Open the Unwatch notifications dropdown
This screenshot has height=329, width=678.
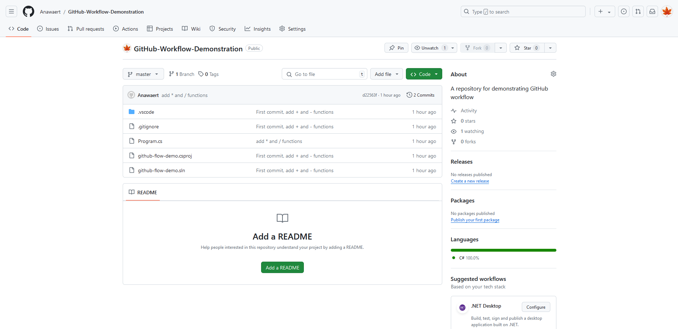434,48
